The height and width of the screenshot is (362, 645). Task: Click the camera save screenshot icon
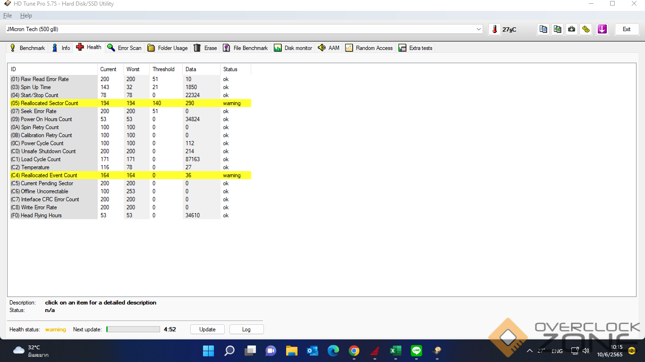point(572,29)
